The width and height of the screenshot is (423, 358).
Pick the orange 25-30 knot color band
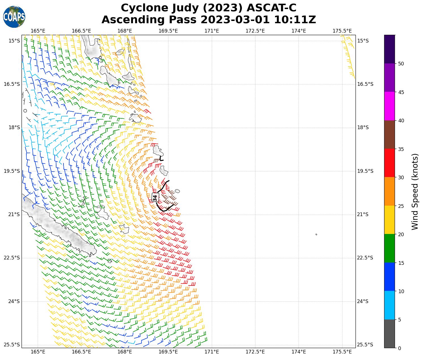(389, 191)
